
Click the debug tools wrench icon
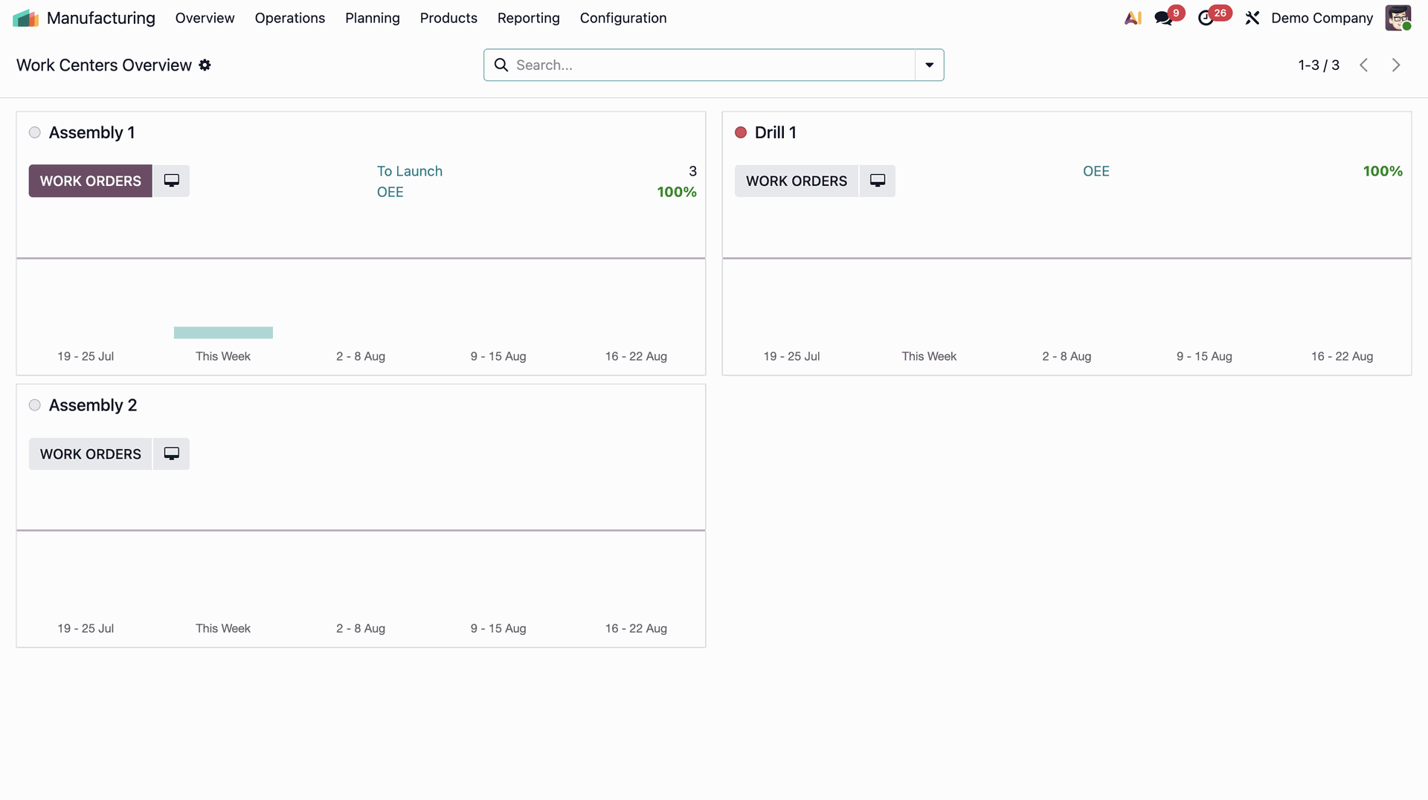tap(1252, 18)
